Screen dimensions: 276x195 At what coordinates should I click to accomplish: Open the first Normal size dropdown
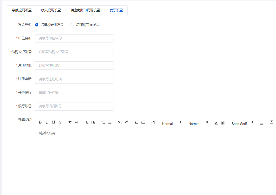click(x=171, y=124)
